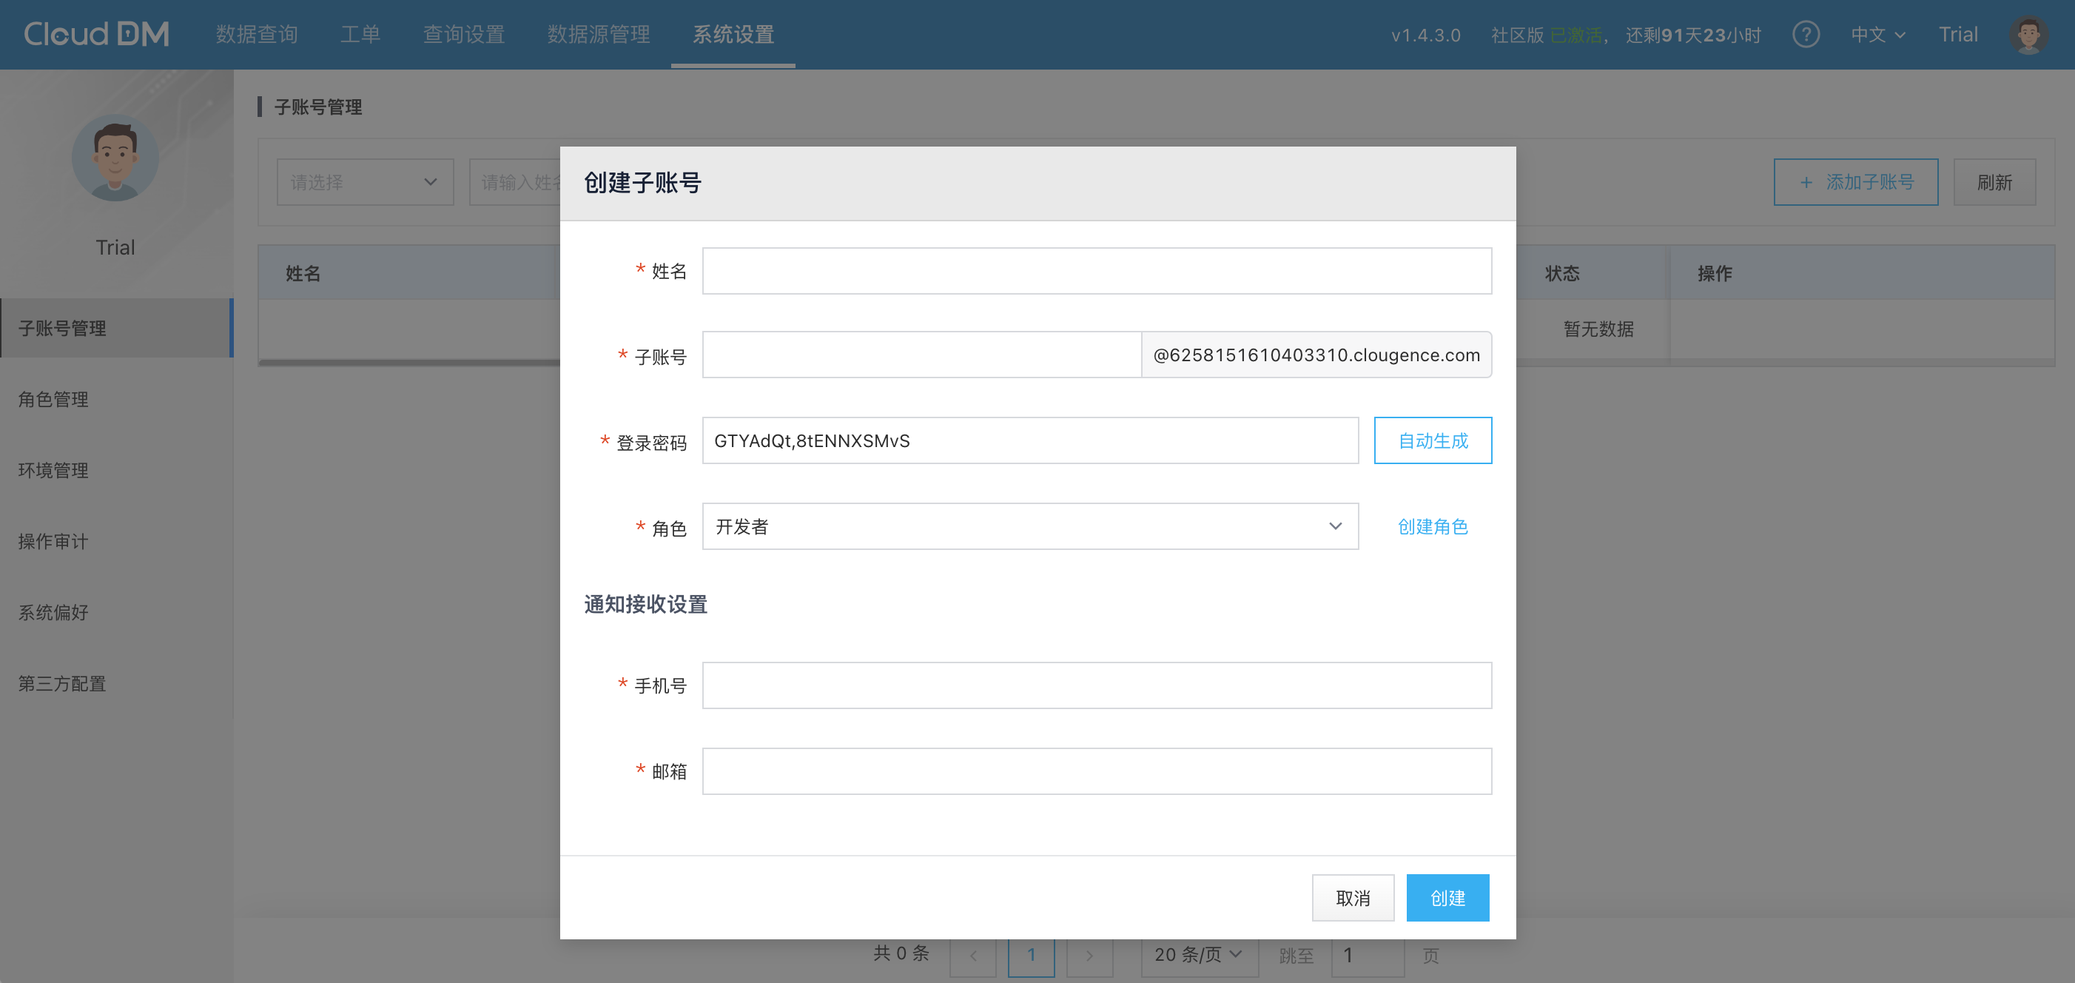Open the 中文 language dropdown
The height and width of the screenshot is (983, 2075).
[x=1877, y=35]
